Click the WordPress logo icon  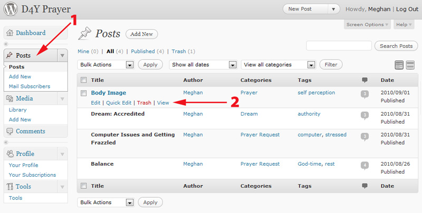pos(11,9)
